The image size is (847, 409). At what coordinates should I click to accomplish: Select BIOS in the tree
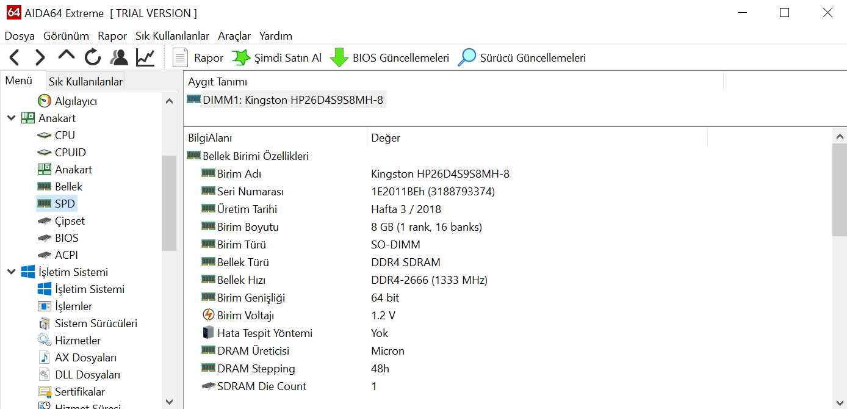click(x=58, y=237)
